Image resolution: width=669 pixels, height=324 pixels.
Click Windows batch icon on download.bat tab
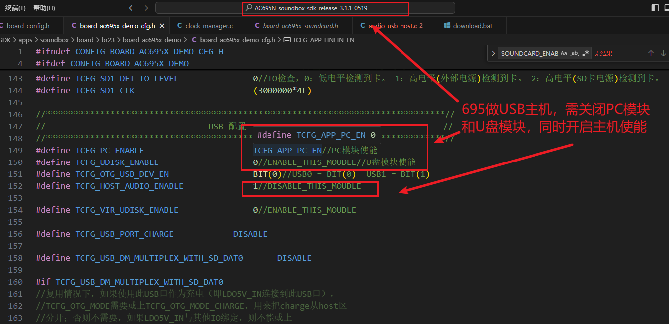coord(447,26)
